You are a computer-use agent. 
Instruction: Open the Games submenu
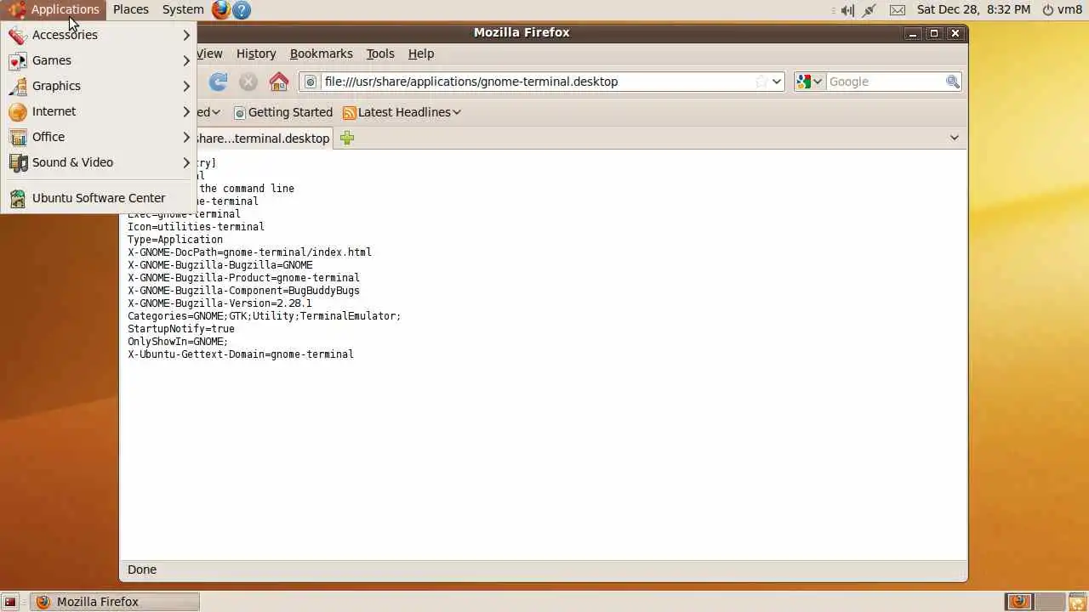[99, 60]
